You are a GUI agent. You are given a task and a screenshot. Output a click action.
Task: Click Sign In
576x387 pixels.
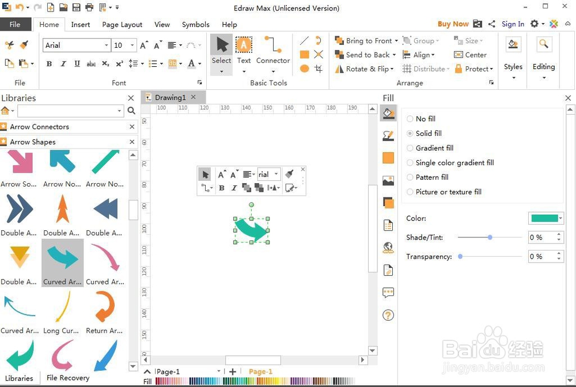click(513, 24)
